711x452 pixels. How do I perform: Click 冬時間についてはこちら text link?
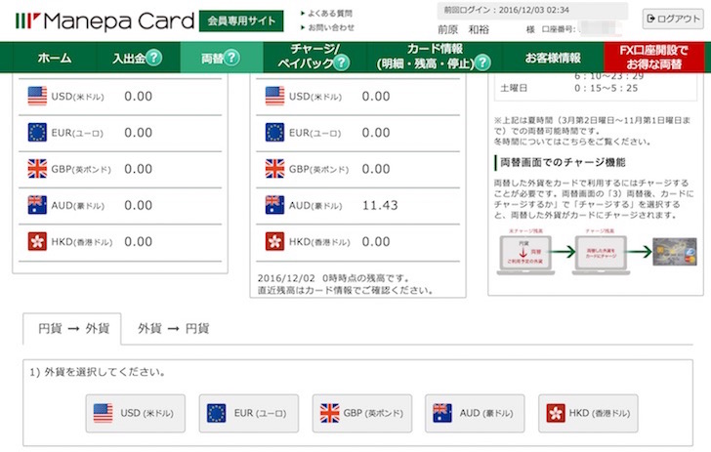(x=572, y=142)
